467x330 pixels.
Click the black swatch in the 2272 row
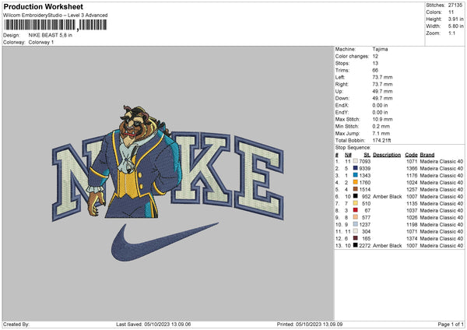[356, 245]
